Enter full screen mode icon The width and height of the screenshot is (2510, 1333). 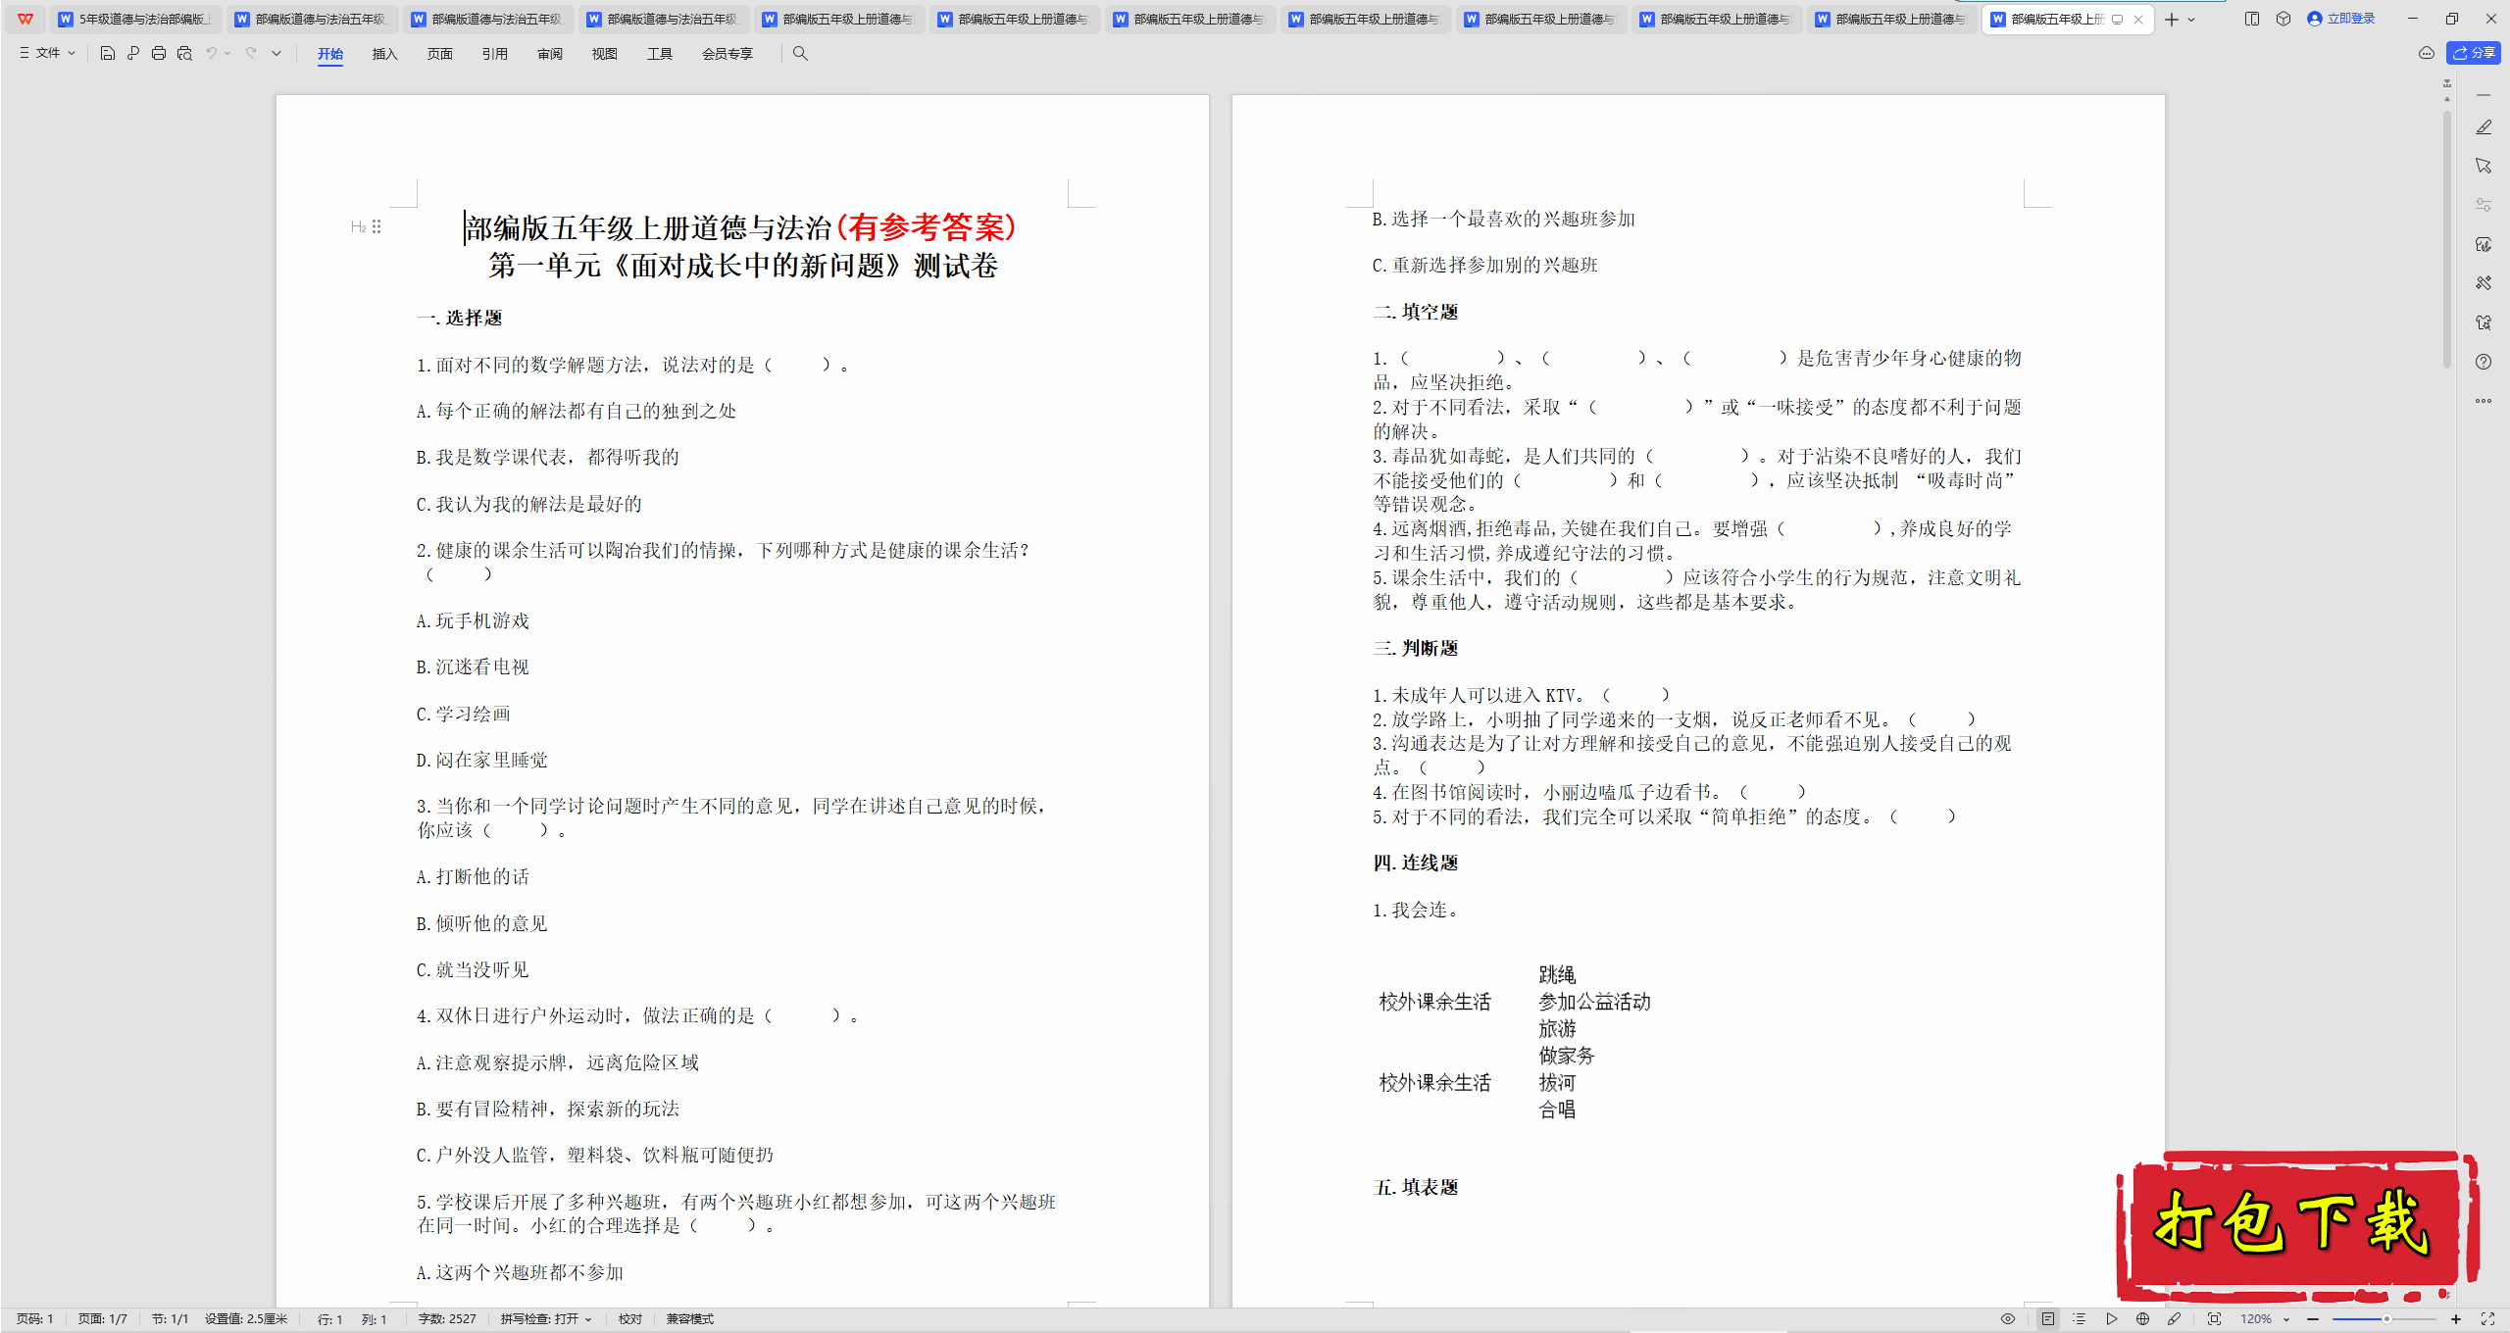point(2487,1319)
